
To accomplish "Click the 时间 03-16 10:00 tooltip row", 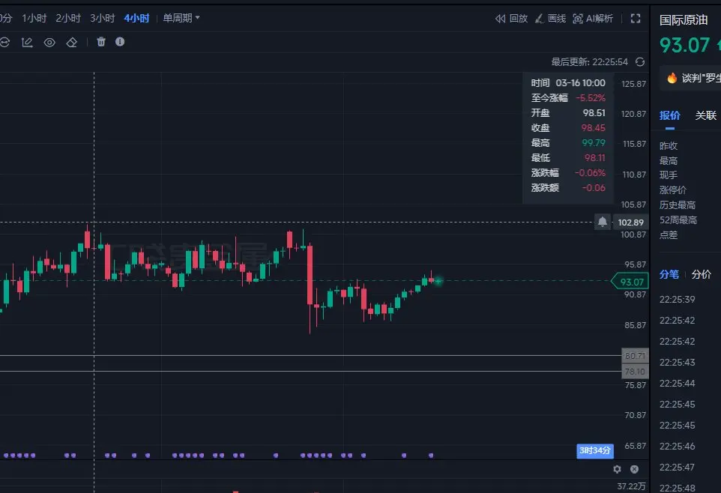I will 568,83.
